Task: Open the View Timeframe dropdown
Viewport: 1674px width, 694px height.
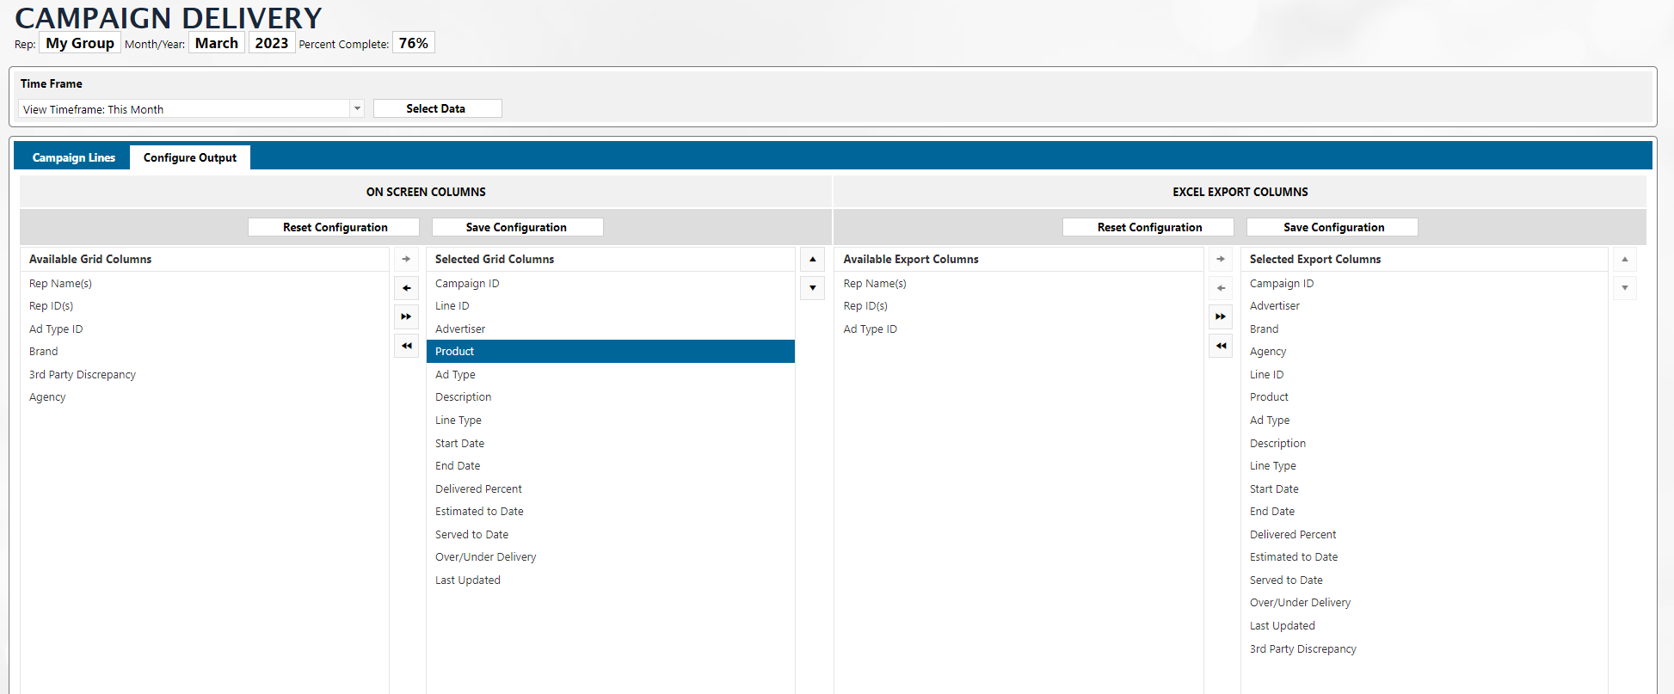Action: (x=357, y=109)
